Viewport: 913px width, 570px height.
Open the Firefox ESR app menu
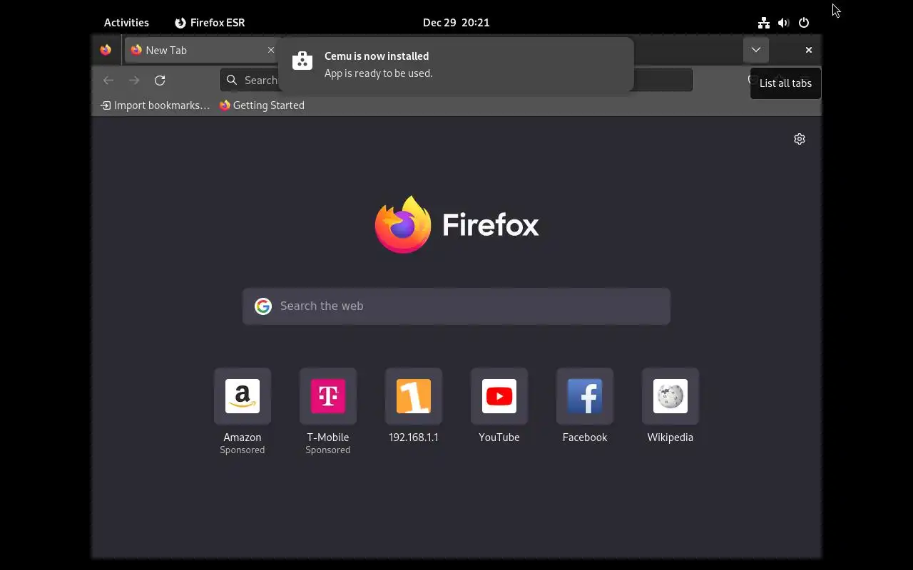(210, 23)
